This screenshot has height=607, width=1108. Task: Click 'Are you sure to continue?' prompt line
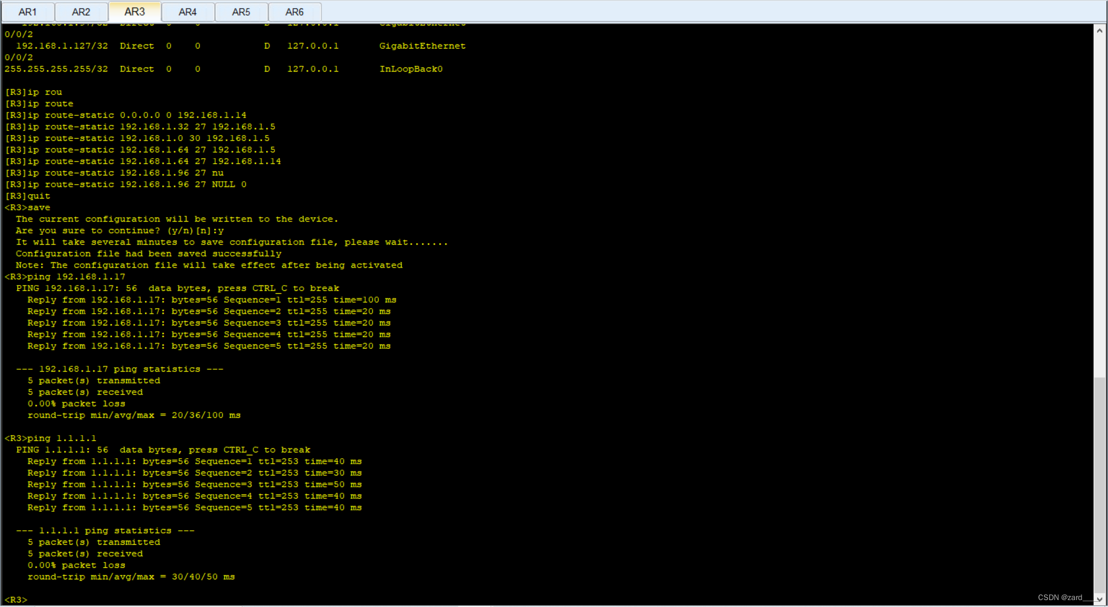click(x=120, y=230)
